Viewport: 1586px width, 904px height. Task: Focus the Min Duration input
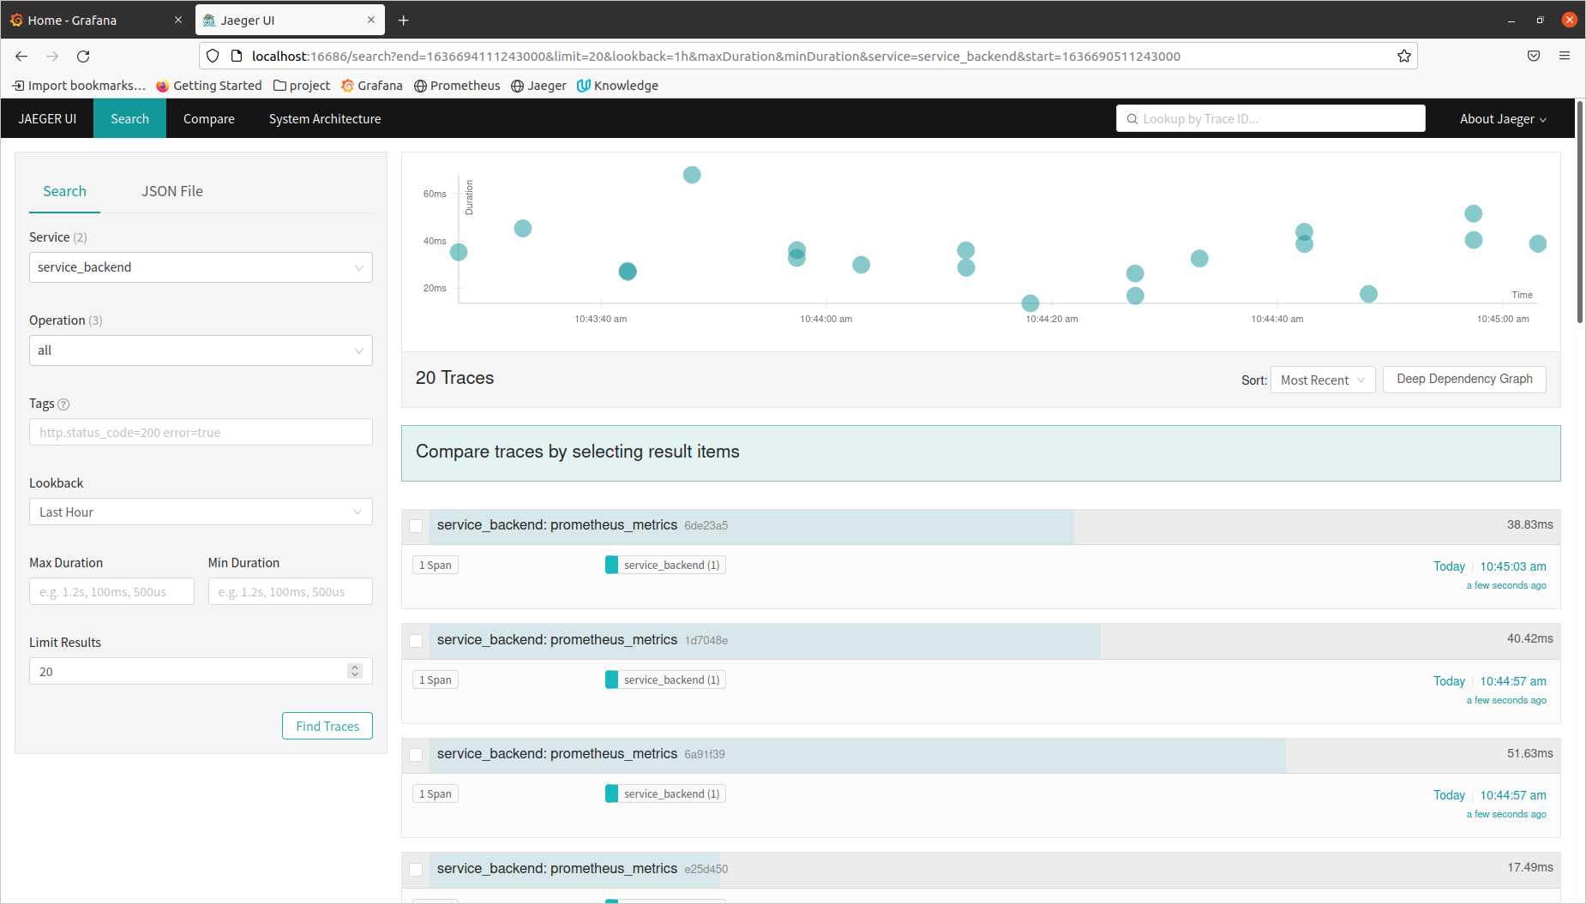pos(290,592)
